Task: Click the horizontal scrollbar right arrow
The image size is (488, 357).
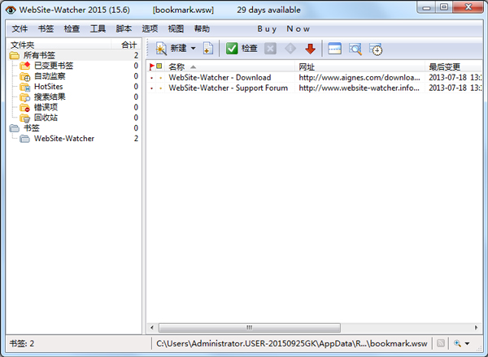Action: [476, 328]
